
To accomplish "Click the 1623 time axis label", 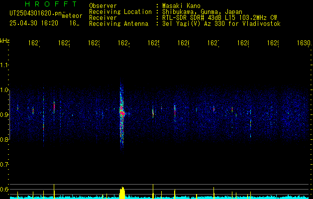I will [x=94, y=43].
